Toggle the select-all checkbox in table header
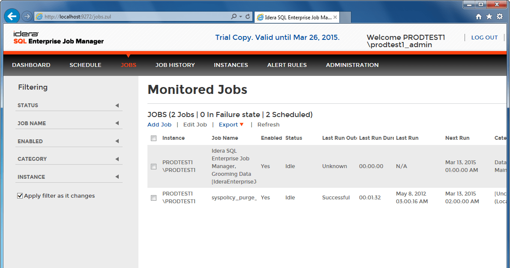The height and width of the screenshot is (268, 510). coord(153,138)
